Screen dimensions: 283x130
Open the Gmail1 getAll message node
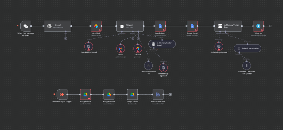click(121, 49)
